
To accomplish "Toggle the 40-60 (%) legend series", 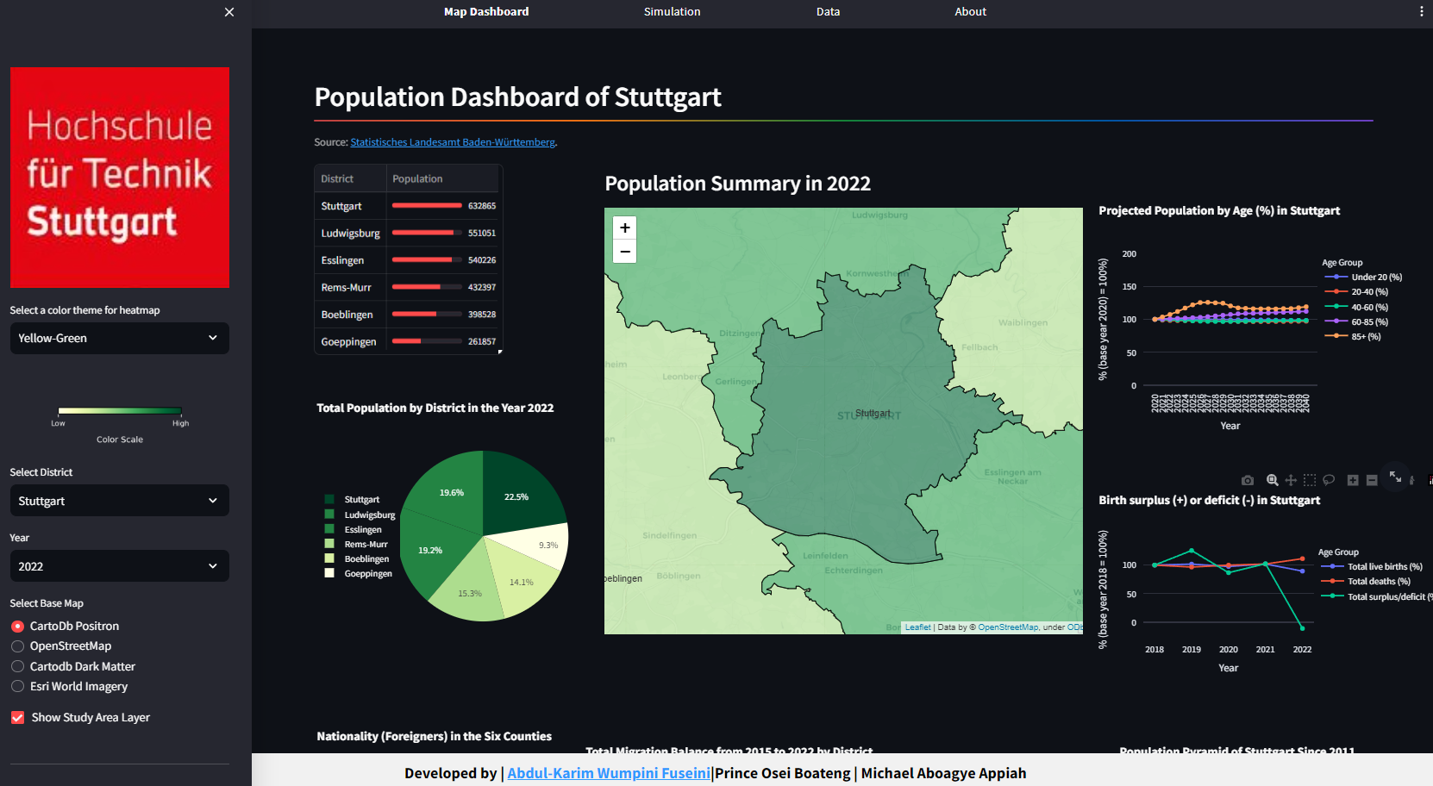I will click(x=1356, y=308).
